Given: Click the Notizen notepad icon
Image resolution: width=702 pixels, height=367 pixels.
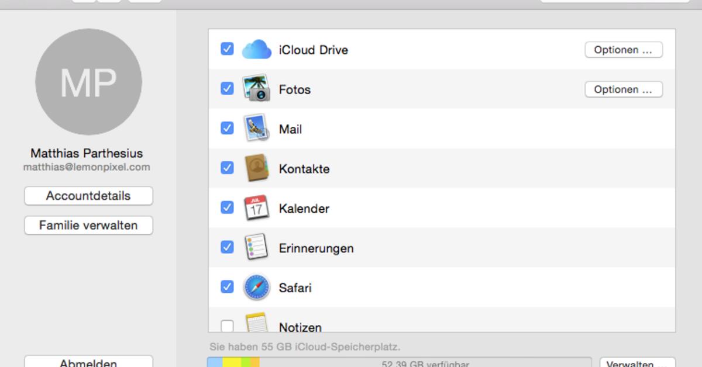Looking at the screenshot, I should coord(256,322).
